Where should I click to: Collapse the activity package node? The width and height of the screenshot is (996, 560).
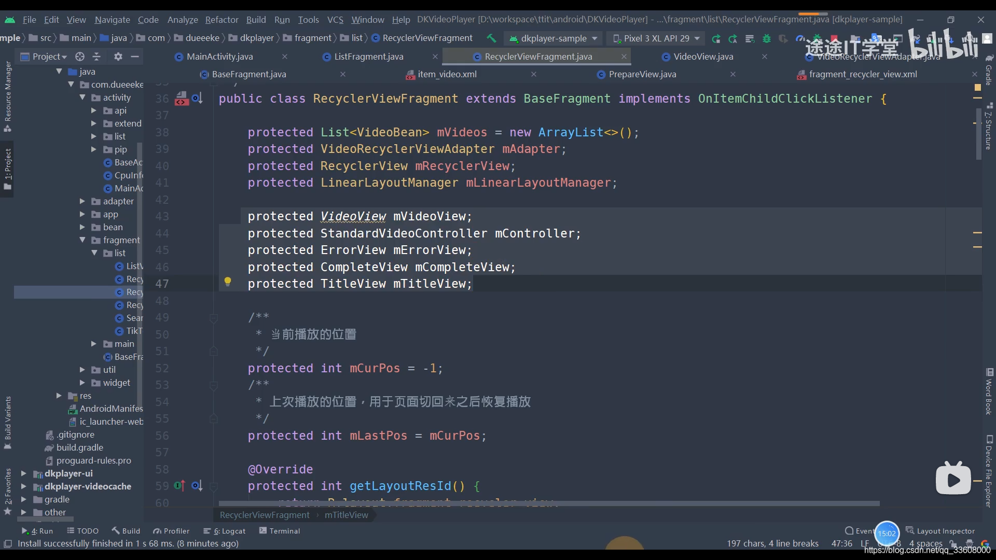[82, 97]
